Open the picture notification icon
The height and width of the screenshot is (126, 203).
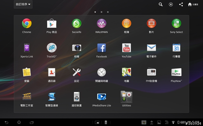[159, 123]
